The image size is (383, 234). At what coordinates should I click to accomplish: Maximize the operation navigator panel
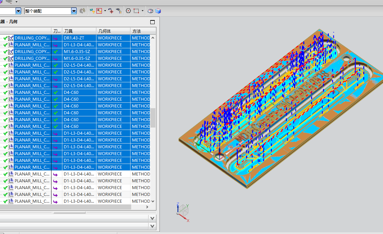coord(152,22)
